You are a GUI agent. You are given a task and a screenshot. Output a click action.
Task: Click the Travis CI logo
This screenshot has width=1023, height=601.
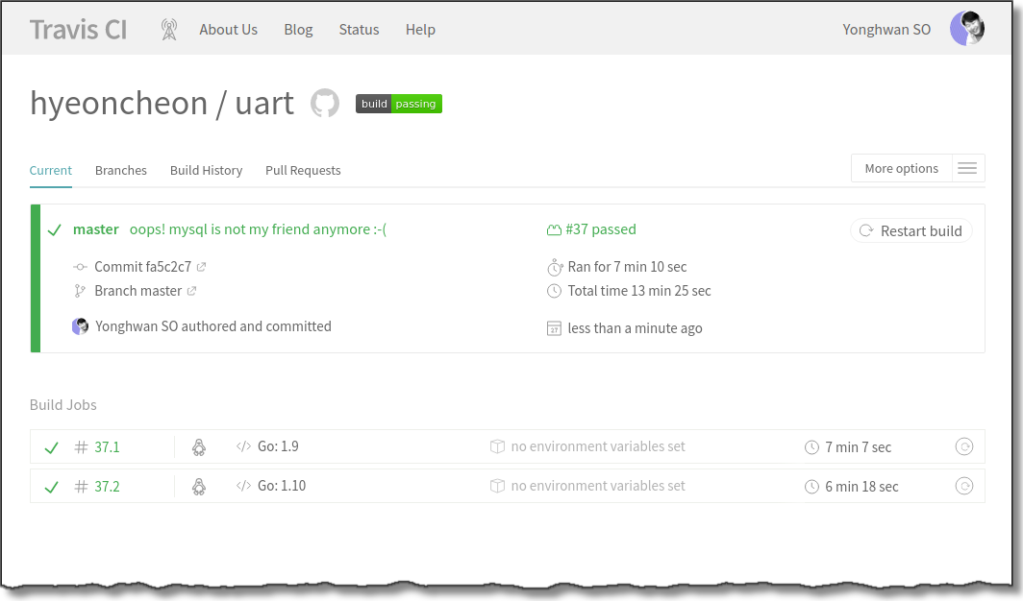tap(78, 30)
